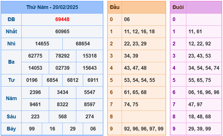This screenshot has height=136, width=223.
Task: Click fourth prize number 0196
Action: [x=32, y=80]
